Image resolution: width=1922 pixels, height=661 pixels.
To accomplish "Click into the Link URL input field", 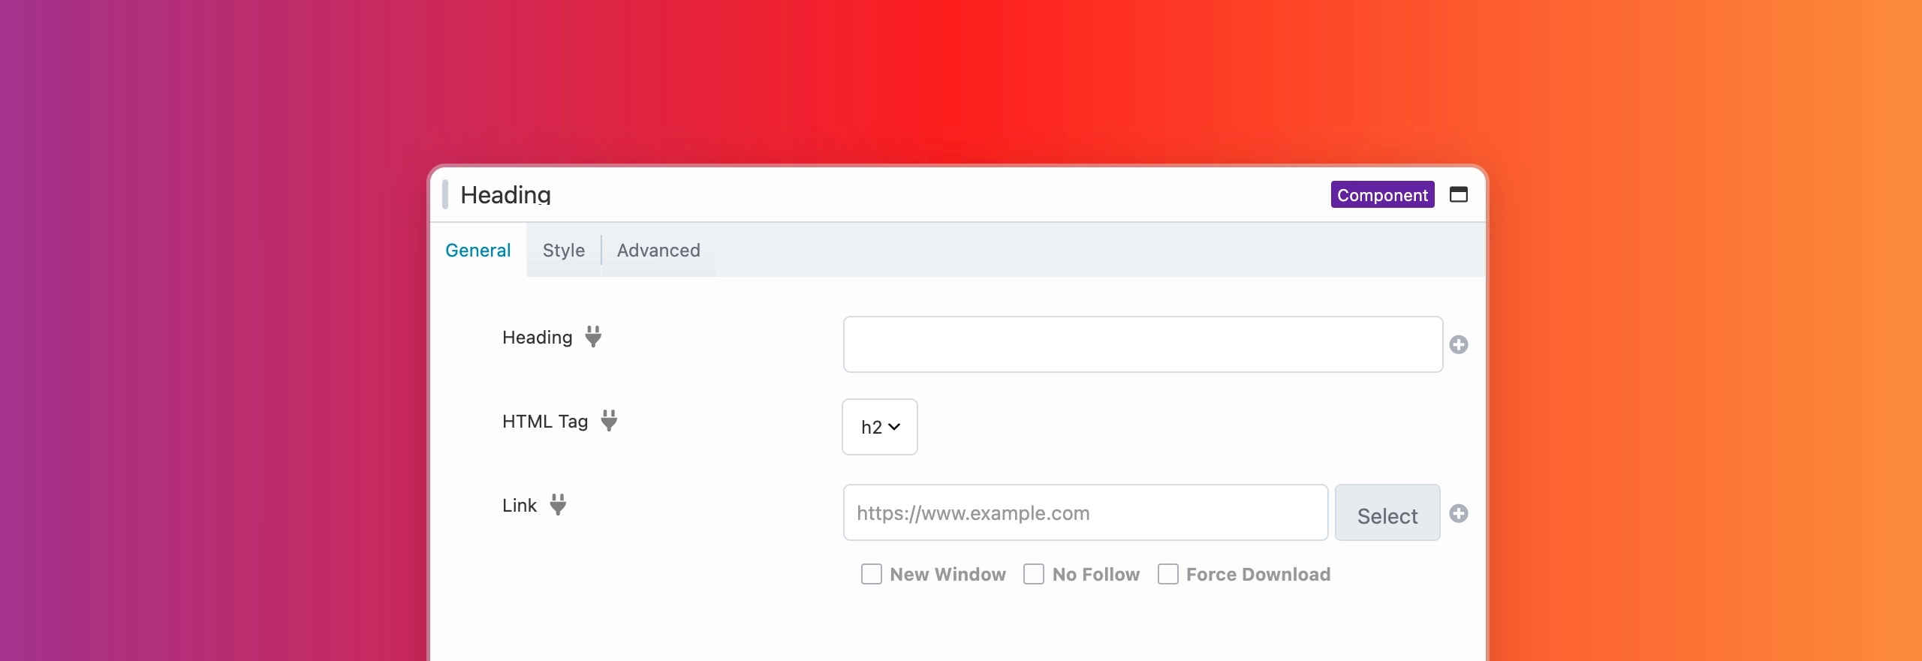I will [1085, 513].
